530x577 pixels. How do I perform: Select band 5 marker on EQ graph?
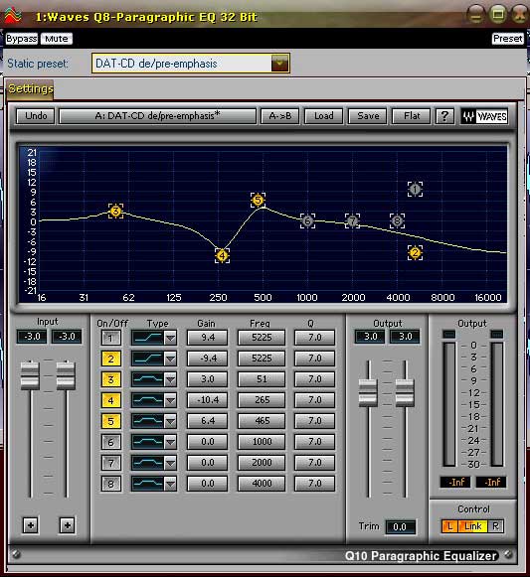(x=258, y=200)
